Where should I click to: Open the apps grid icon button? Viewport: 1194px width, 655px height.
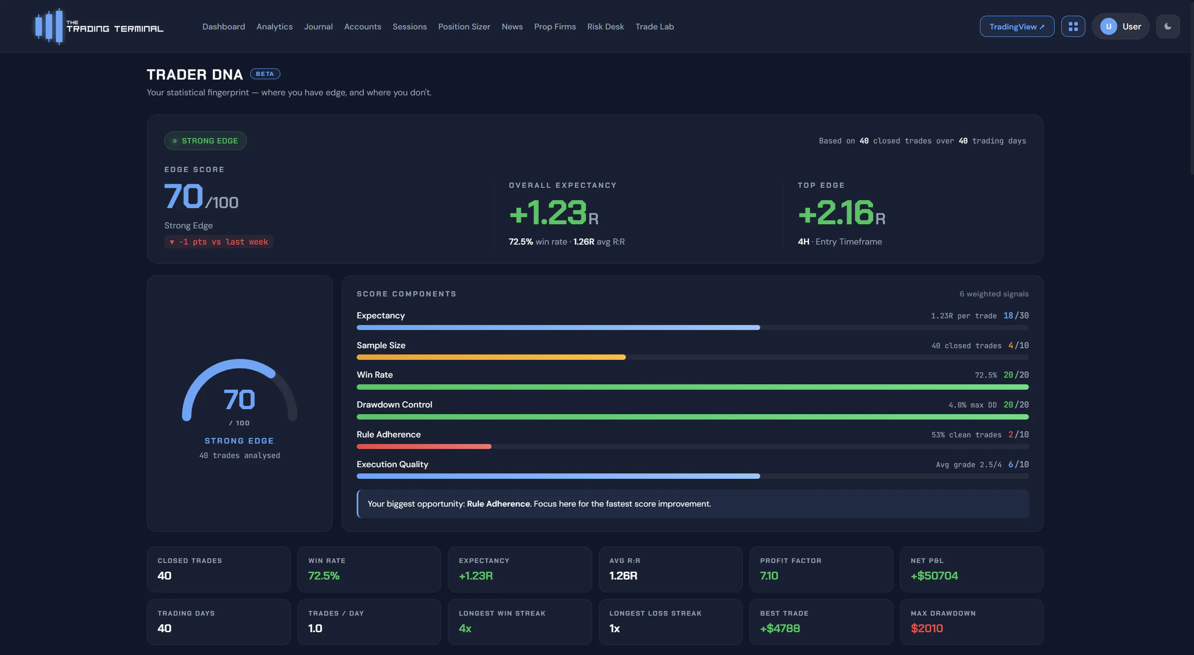coord(1073,27)
